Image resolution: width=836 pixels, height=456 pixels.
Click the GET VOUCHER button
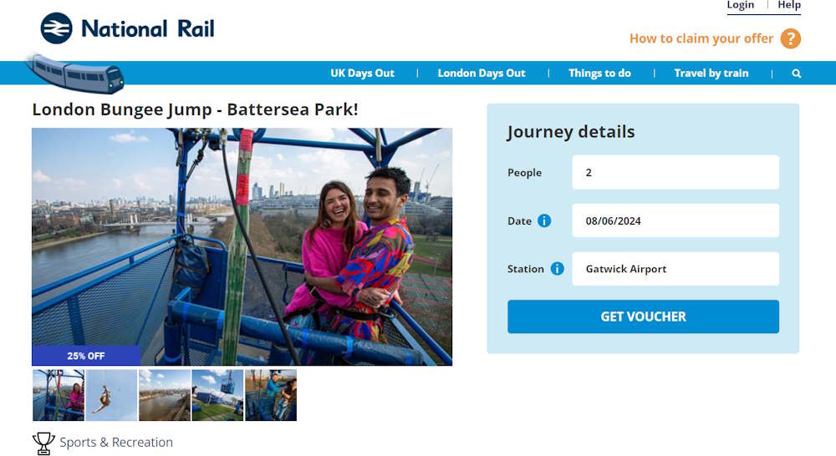coord(643,317)
